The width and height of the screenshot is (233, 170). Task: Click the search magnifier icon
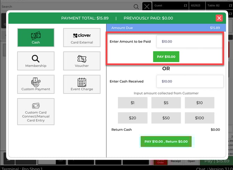point(136,7)
